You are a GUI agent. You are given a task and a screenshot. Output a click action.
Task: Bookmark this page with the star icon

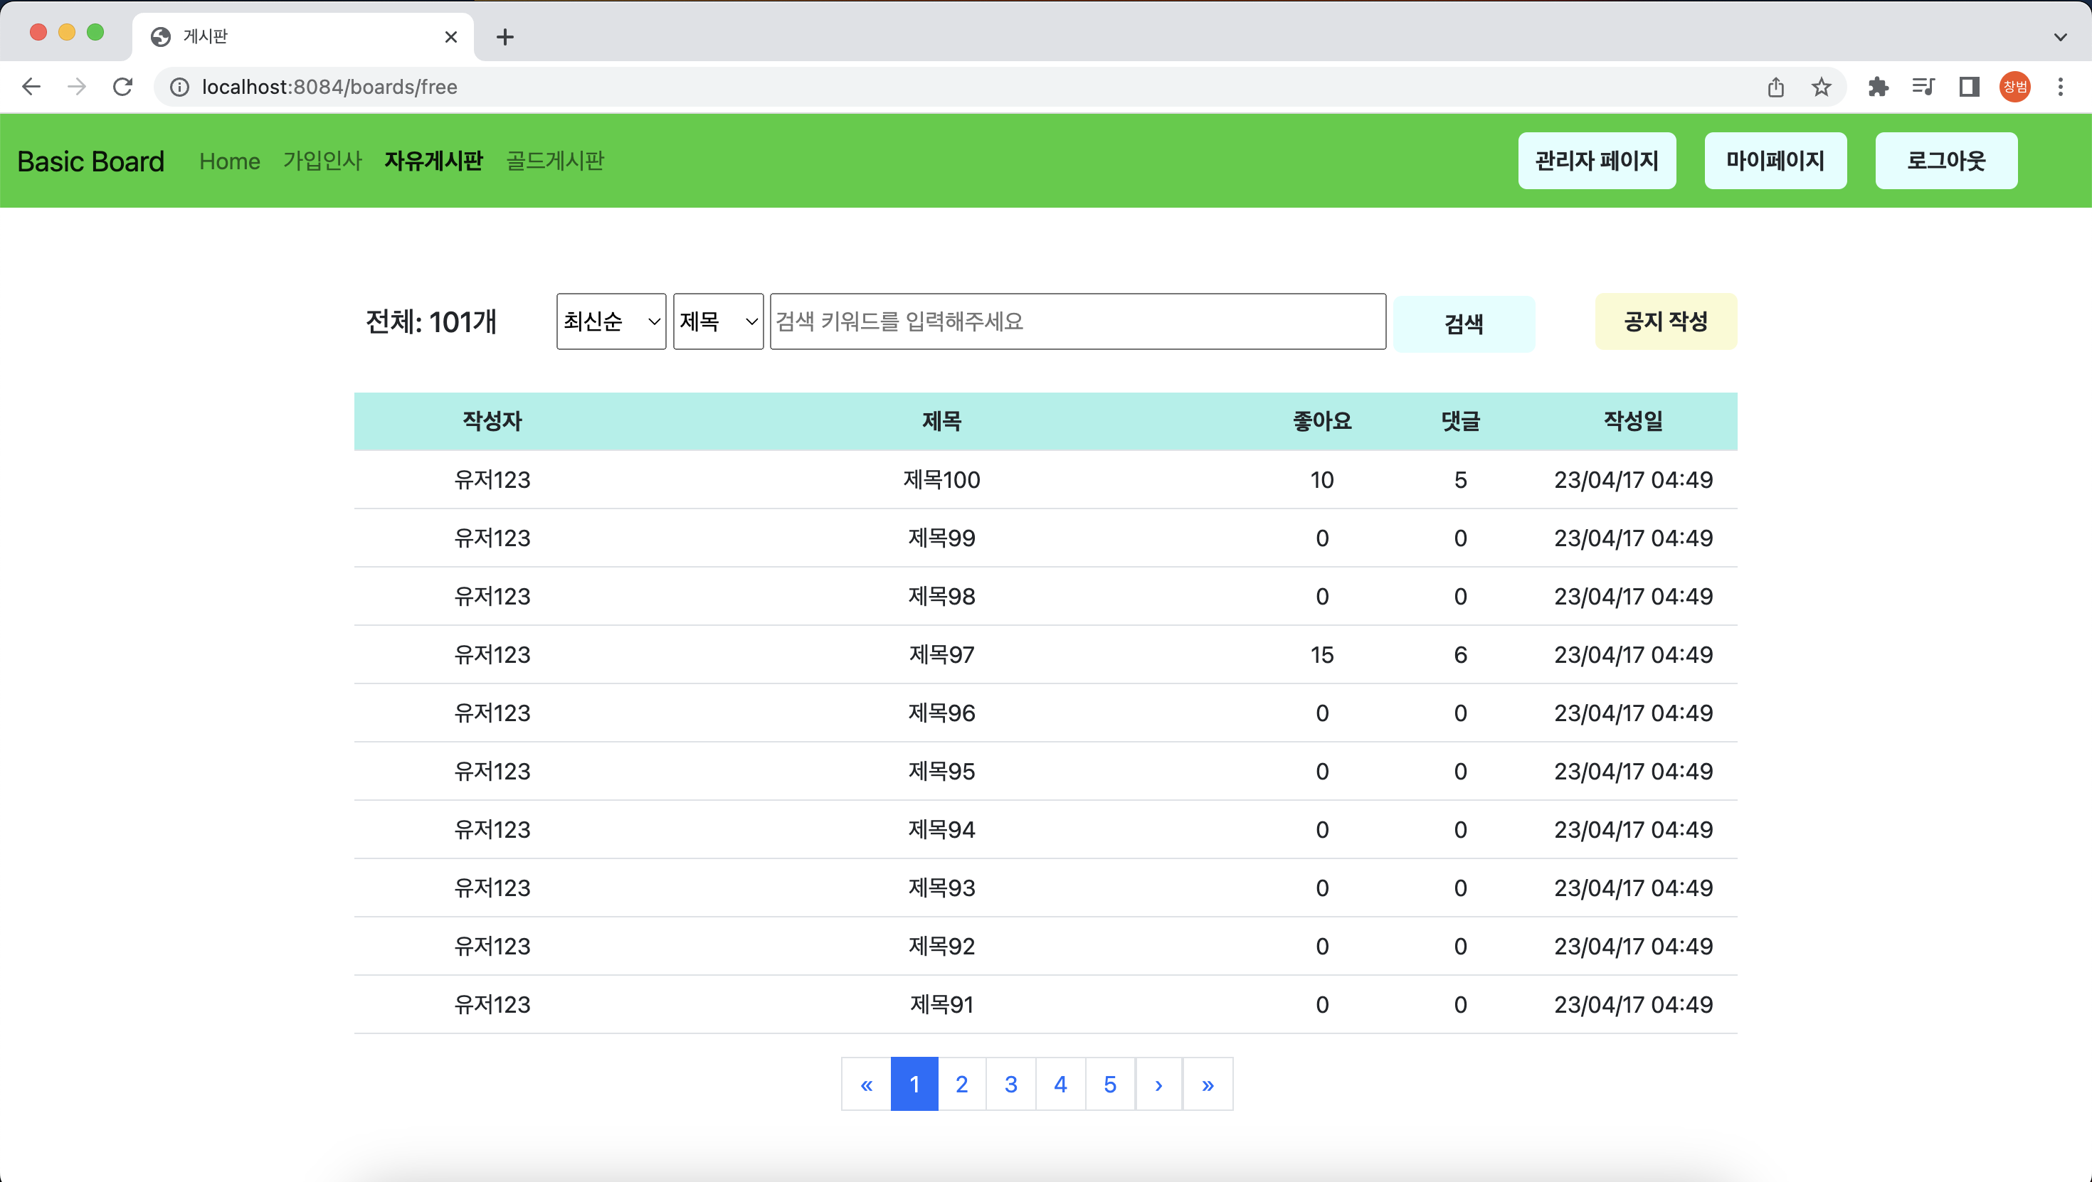[x=1822, y=87]
